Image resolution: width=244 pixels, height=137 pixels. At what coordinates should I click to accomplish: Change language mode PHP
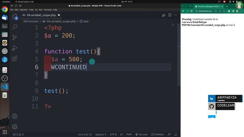tap(129, 134)
